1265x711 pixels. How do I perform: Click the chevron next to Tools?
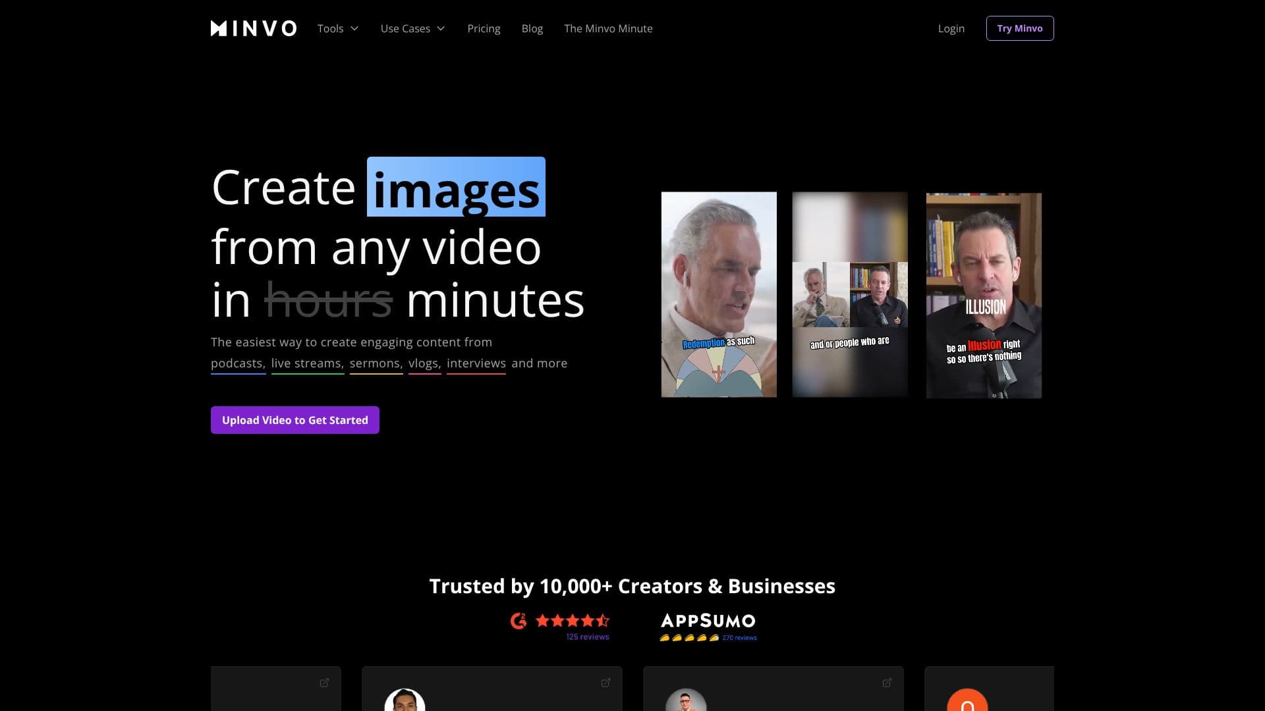tap(354, 28)
